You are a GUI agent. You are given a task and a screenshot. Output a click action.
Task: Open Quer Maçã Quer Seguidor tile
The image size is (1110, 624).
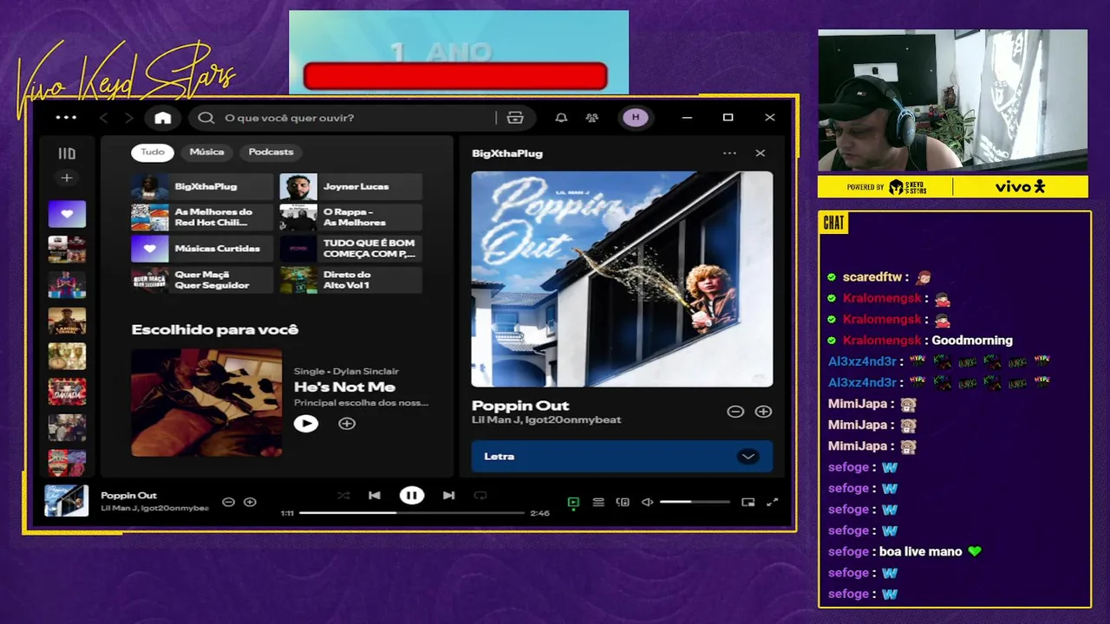tap(202, 280)
